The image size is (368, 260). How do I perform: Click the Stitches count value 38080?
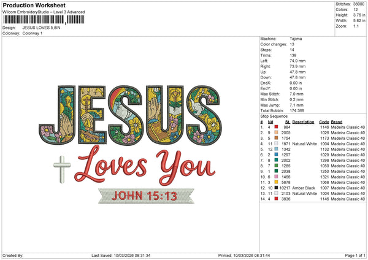359,5
